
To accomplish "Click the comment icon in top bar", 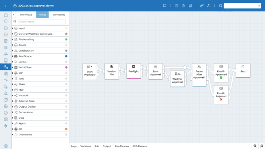I will (165, 5).
